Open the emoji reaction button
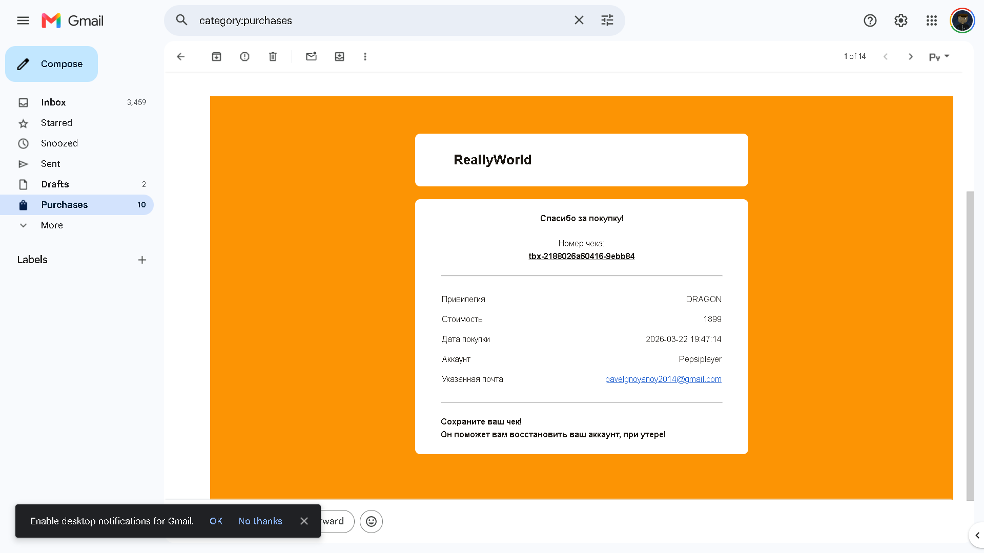984x553 pixels. pyautogui.click(x=372, y=522)
